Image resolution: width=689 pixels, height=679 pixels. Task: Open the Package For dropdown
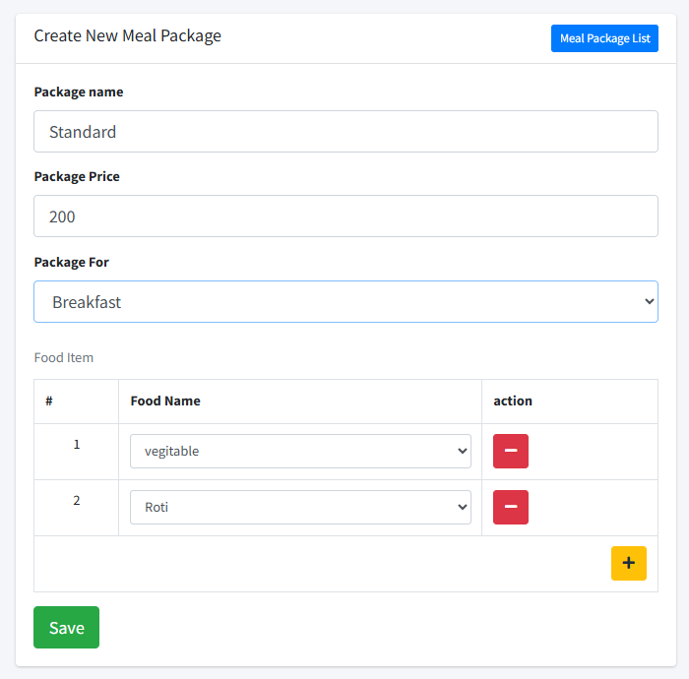[345, 302]
